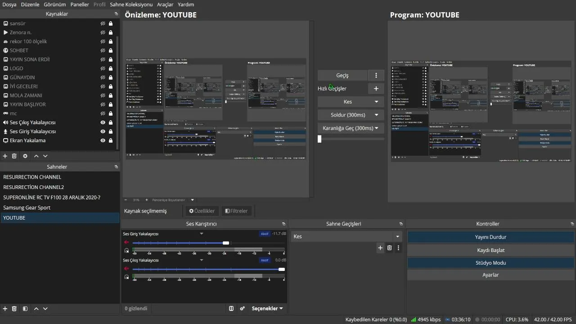Screen dimensions: 576x324
Task: Open Sahne Geçişleri transition combo box
Action: (346, 236)
